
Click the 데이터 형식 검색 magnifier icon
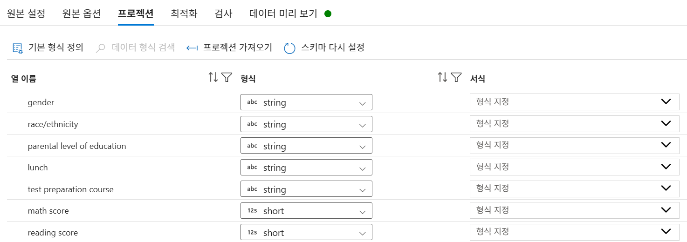[101, 48]
